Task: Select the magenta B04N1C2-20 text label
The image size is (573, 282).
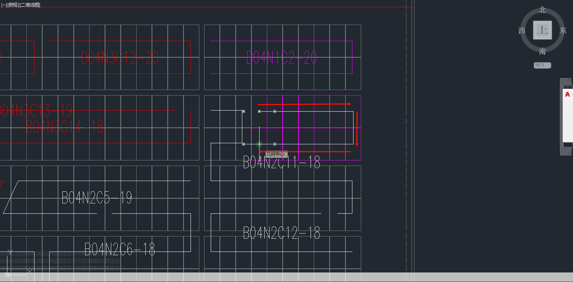Action: click(x=282, y=58)
